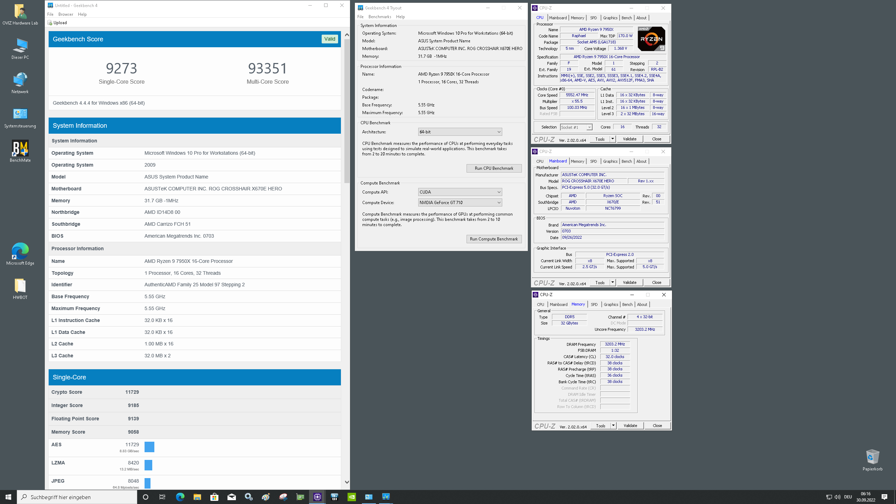Open the green circuit board taskbar icon

[300, 497]
